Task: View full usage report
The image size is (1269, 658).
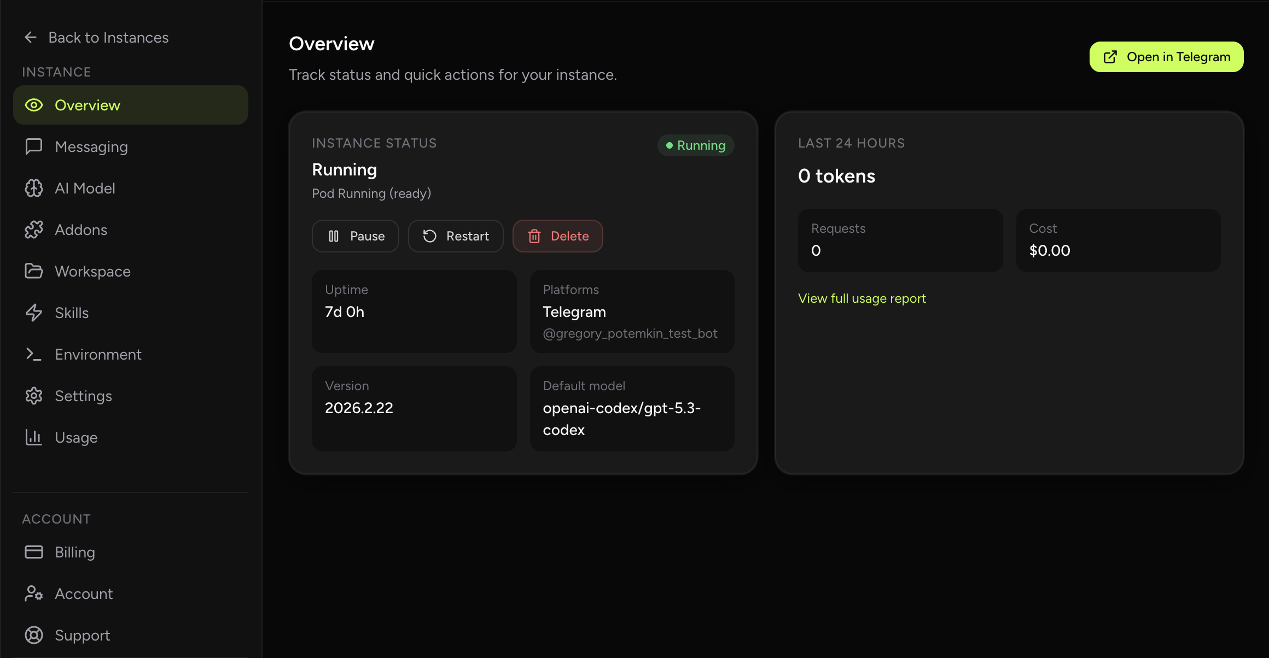Action: tap(861, 298)
